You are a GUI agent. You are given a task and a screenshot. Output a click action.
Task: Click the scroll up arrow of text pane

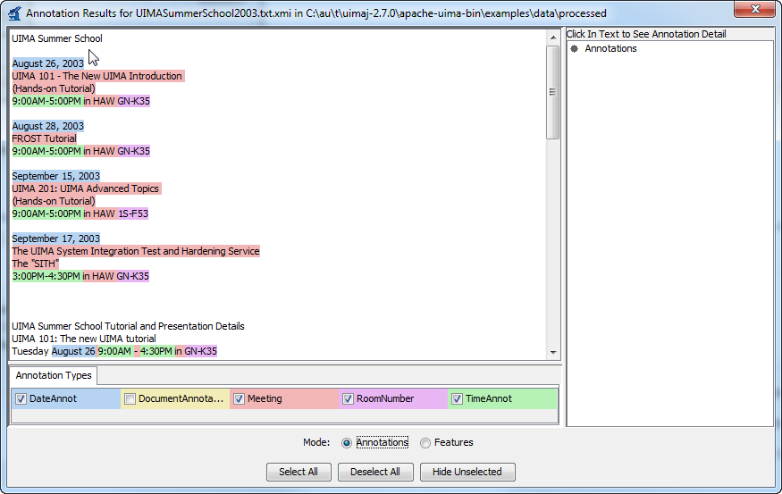point(553,38)
